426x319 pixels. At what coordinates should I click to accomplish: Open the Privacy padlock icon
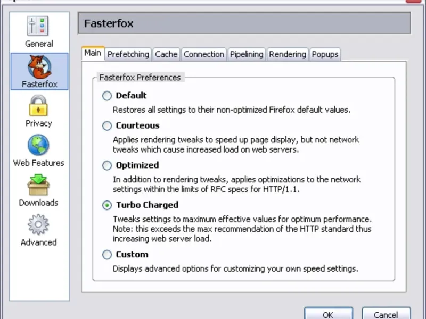pos(38,106)
